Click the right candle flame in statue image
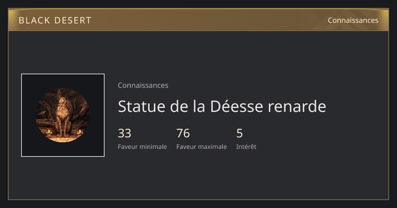397x208 pixels. coord(80,132)
